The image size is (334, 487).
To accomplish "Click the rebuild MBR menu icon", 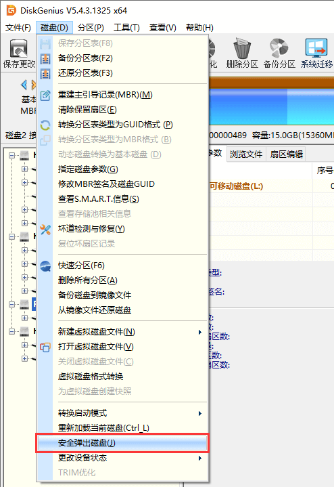I will click(x=45, y=95).
